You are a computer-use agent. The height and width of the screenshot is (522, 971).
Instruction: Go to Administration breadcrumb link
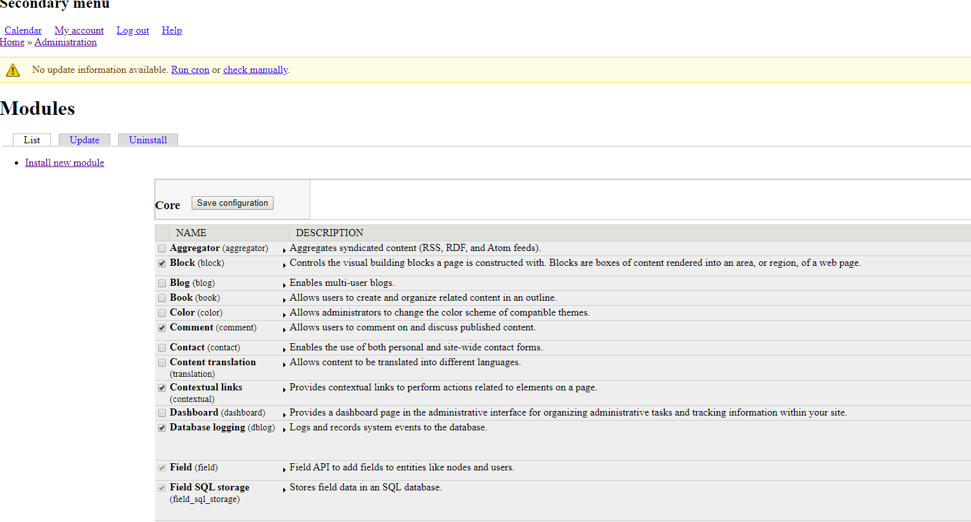66,42
